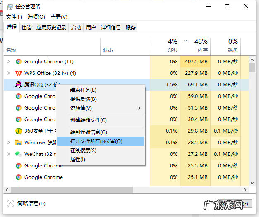The height and width of the screenshot is (217, 259).
Task: Select the 腾讯QQ (32 位) process name
Action: [42, 85]
